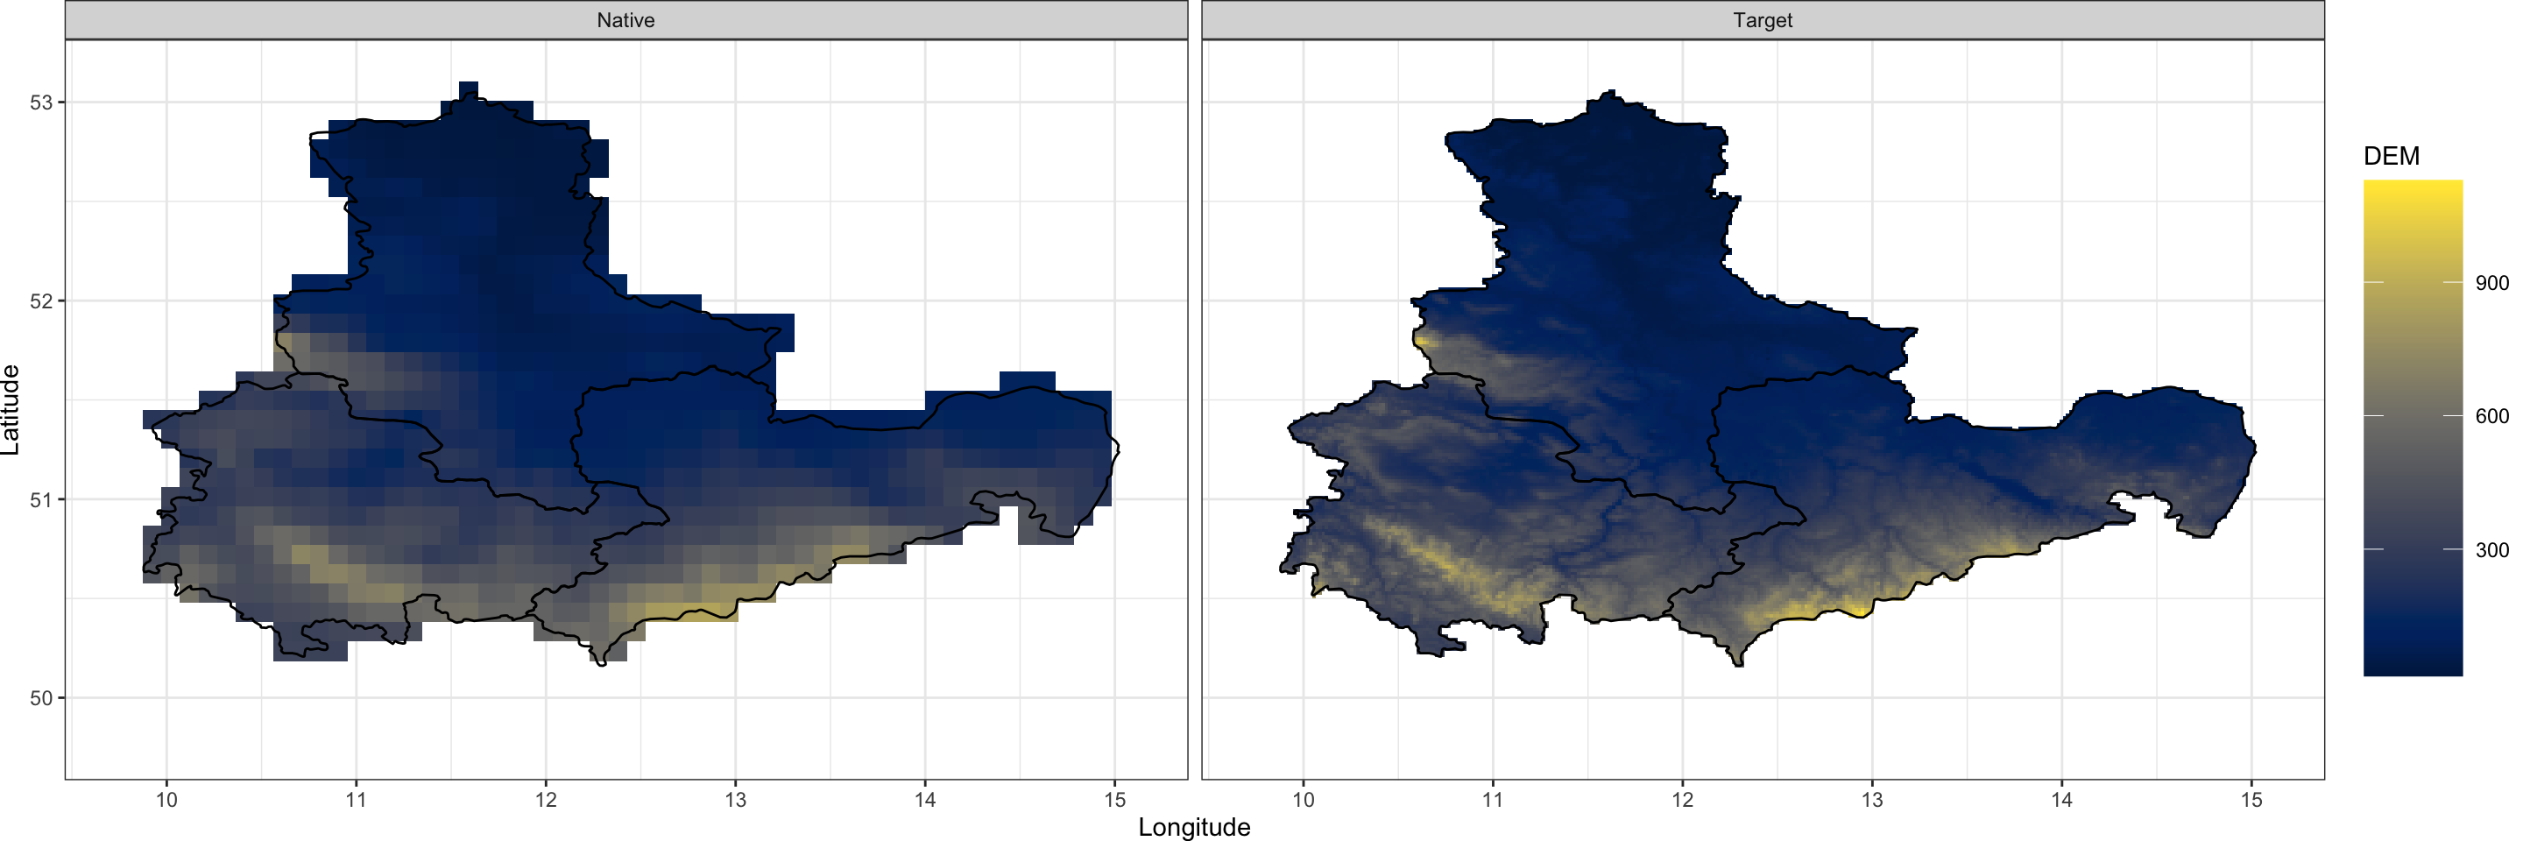Image resolution: width=2523 pixels, height=841 pixels.
Task: Click latitude tick label 52
Action: coord(41,301)
